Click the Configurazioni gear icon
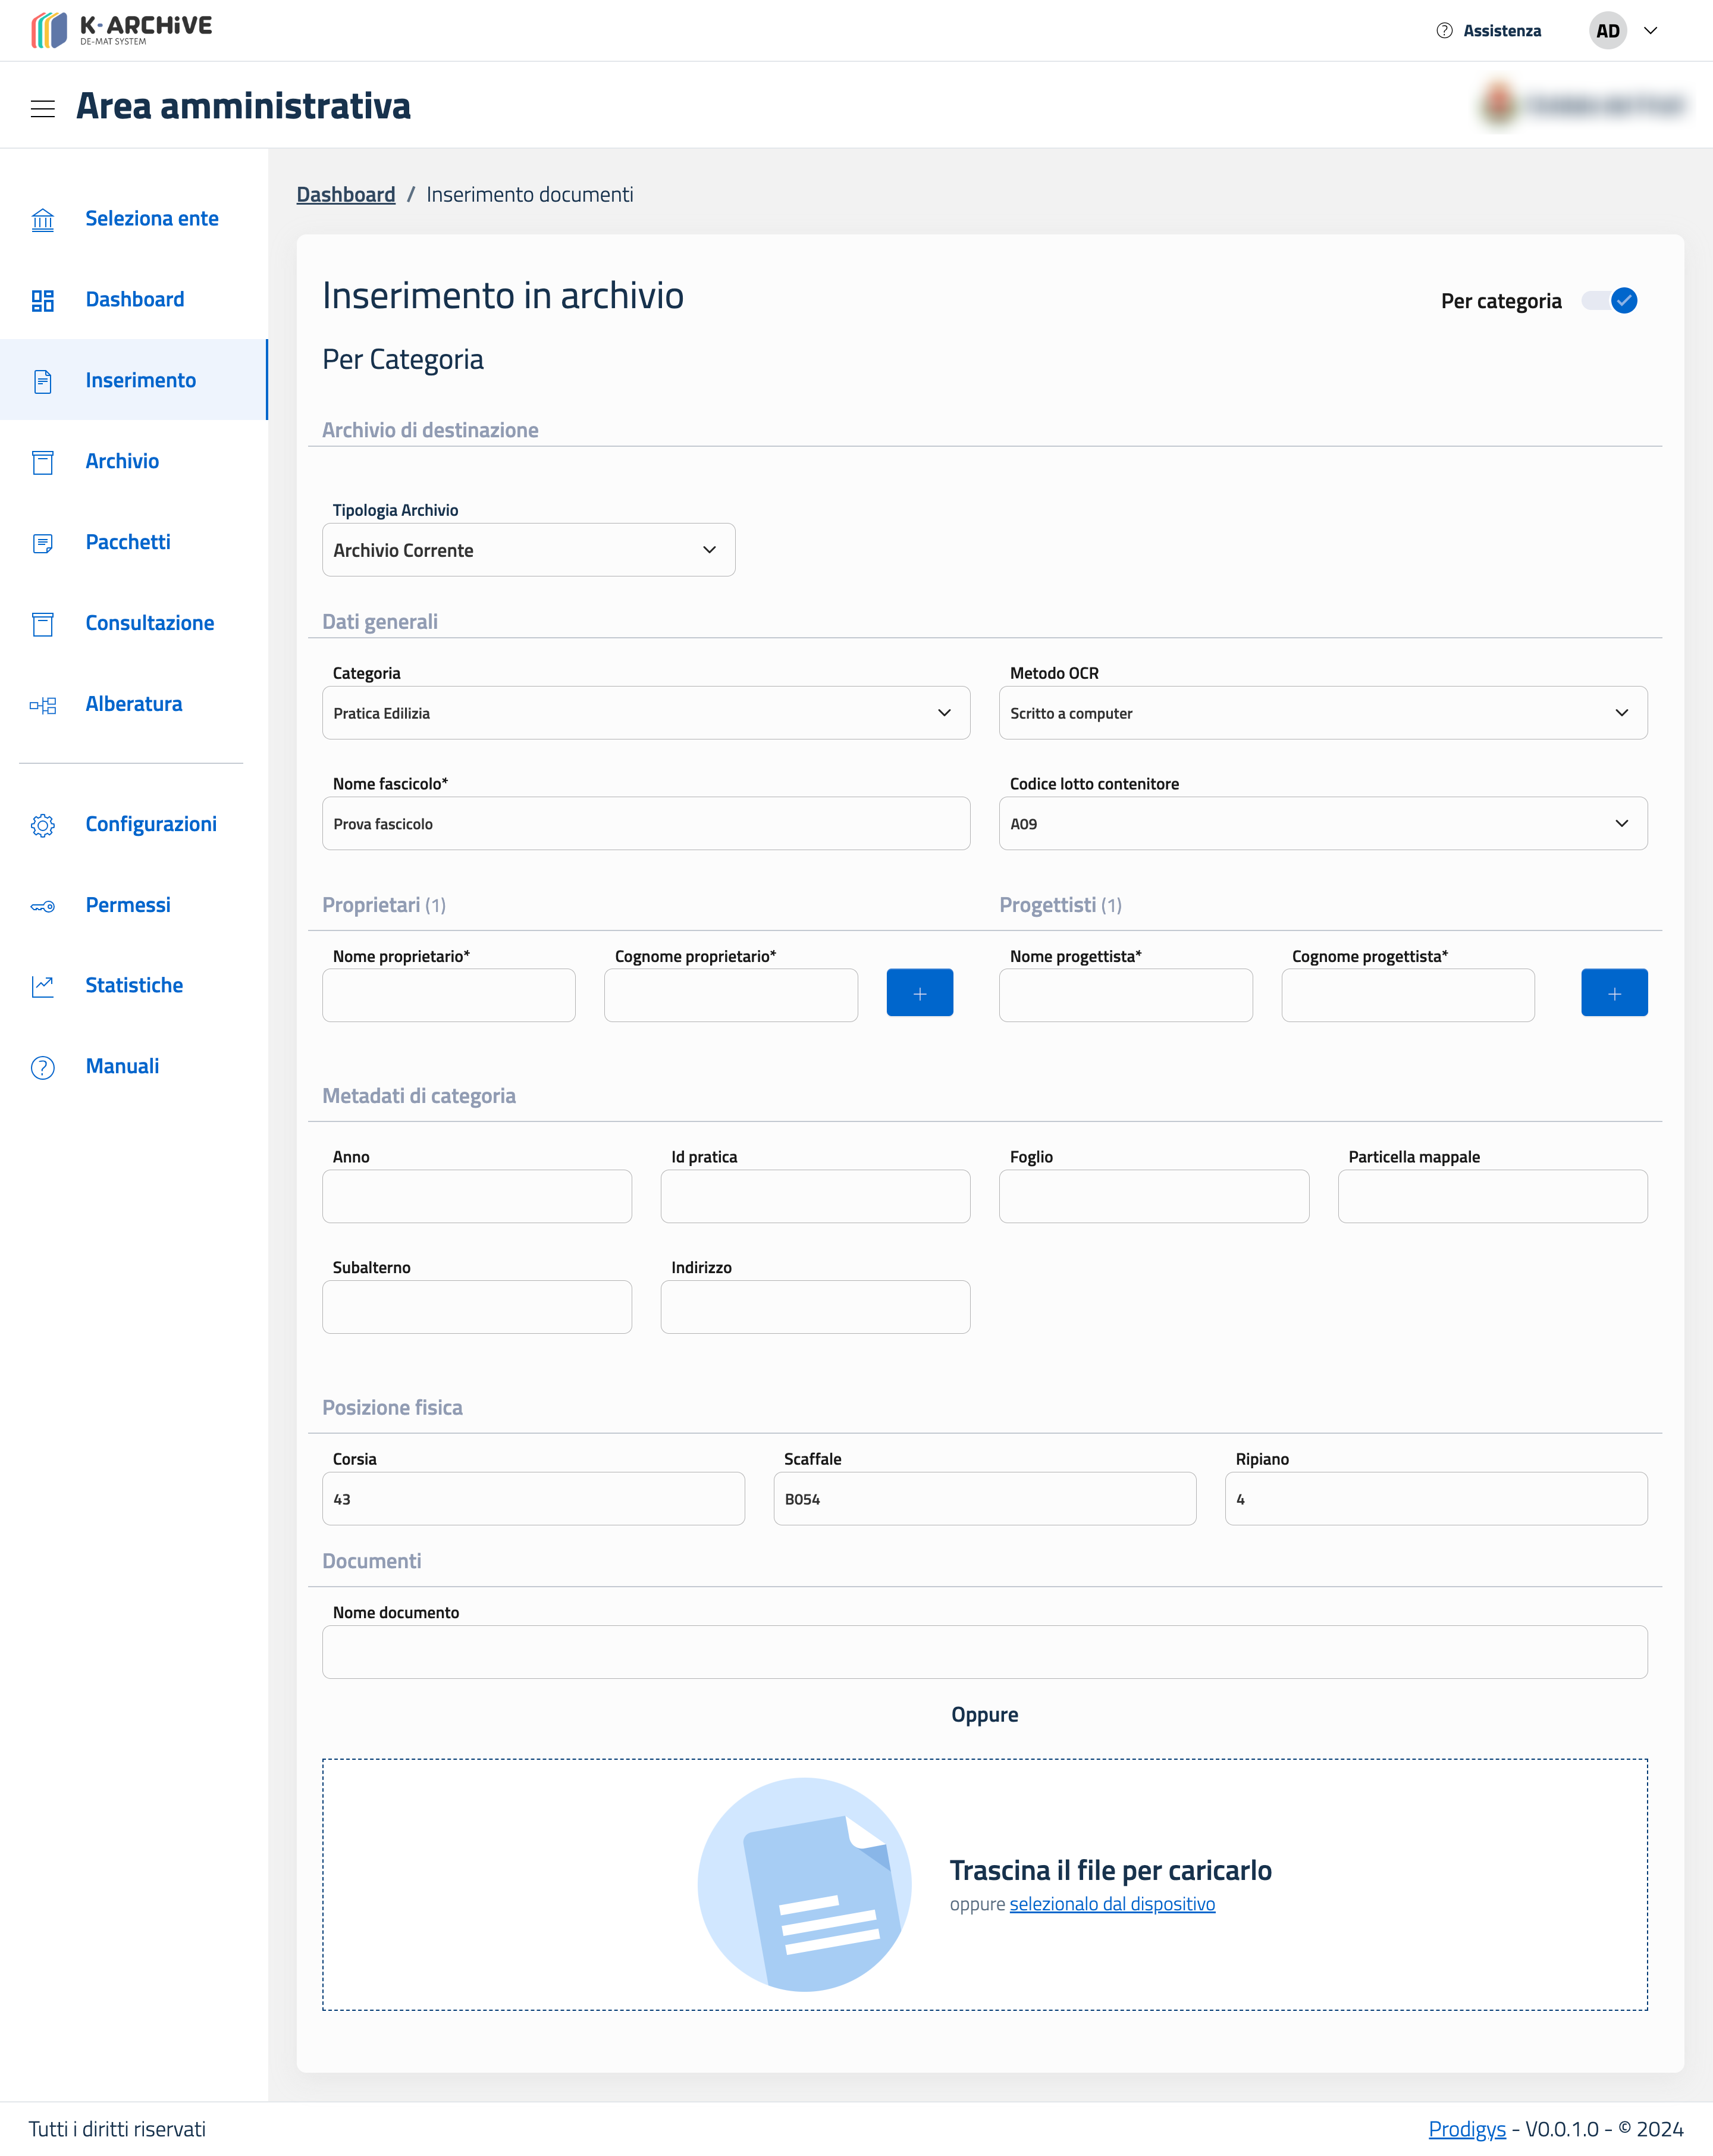 tap(42, 825)
